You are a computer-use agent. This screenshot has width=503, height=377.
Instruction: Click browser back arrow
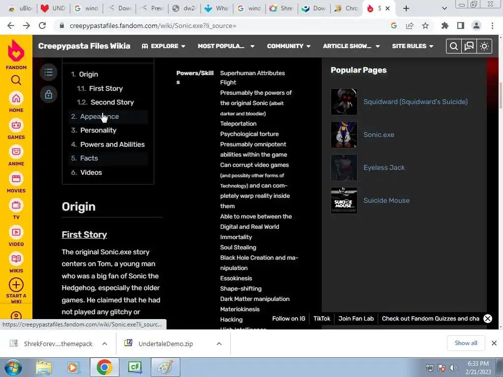pos(11,26)
